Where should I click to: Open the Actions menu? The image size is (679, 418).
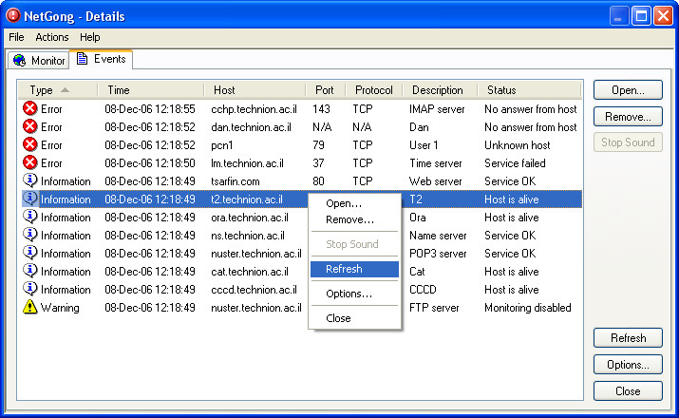52,37
